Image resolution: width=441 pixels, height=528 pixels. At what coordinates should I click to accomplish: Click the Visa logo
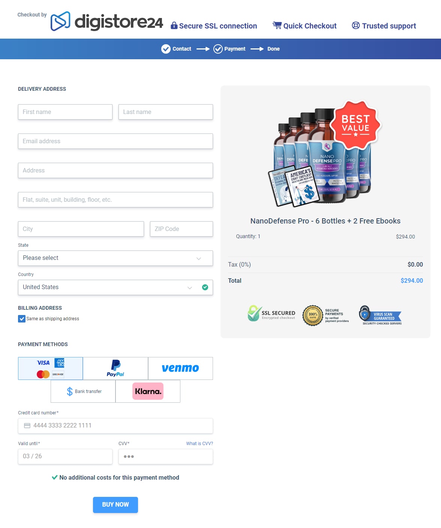(43, 363)
